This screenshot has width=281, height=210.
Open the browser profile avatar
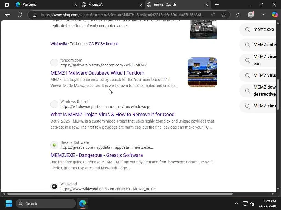pyautogui.click(x=251, y=15)
